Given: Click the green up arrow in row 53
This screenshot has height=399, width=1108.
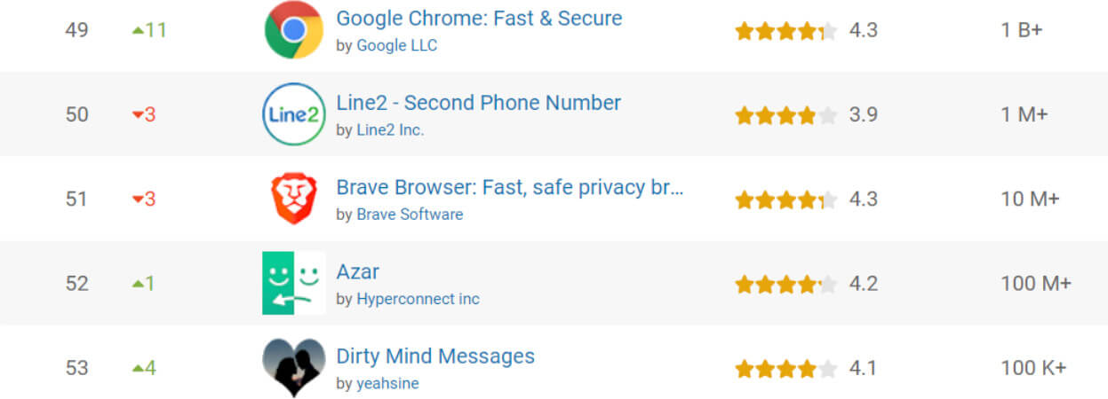Looking at the screenshot, I should point(137,367).
